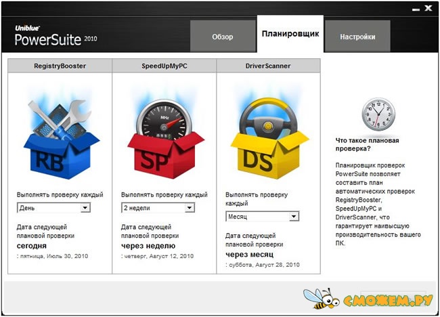Viewport: 440px width, 317px height.
Task: Open the Настройки tab
Action: 357,36
